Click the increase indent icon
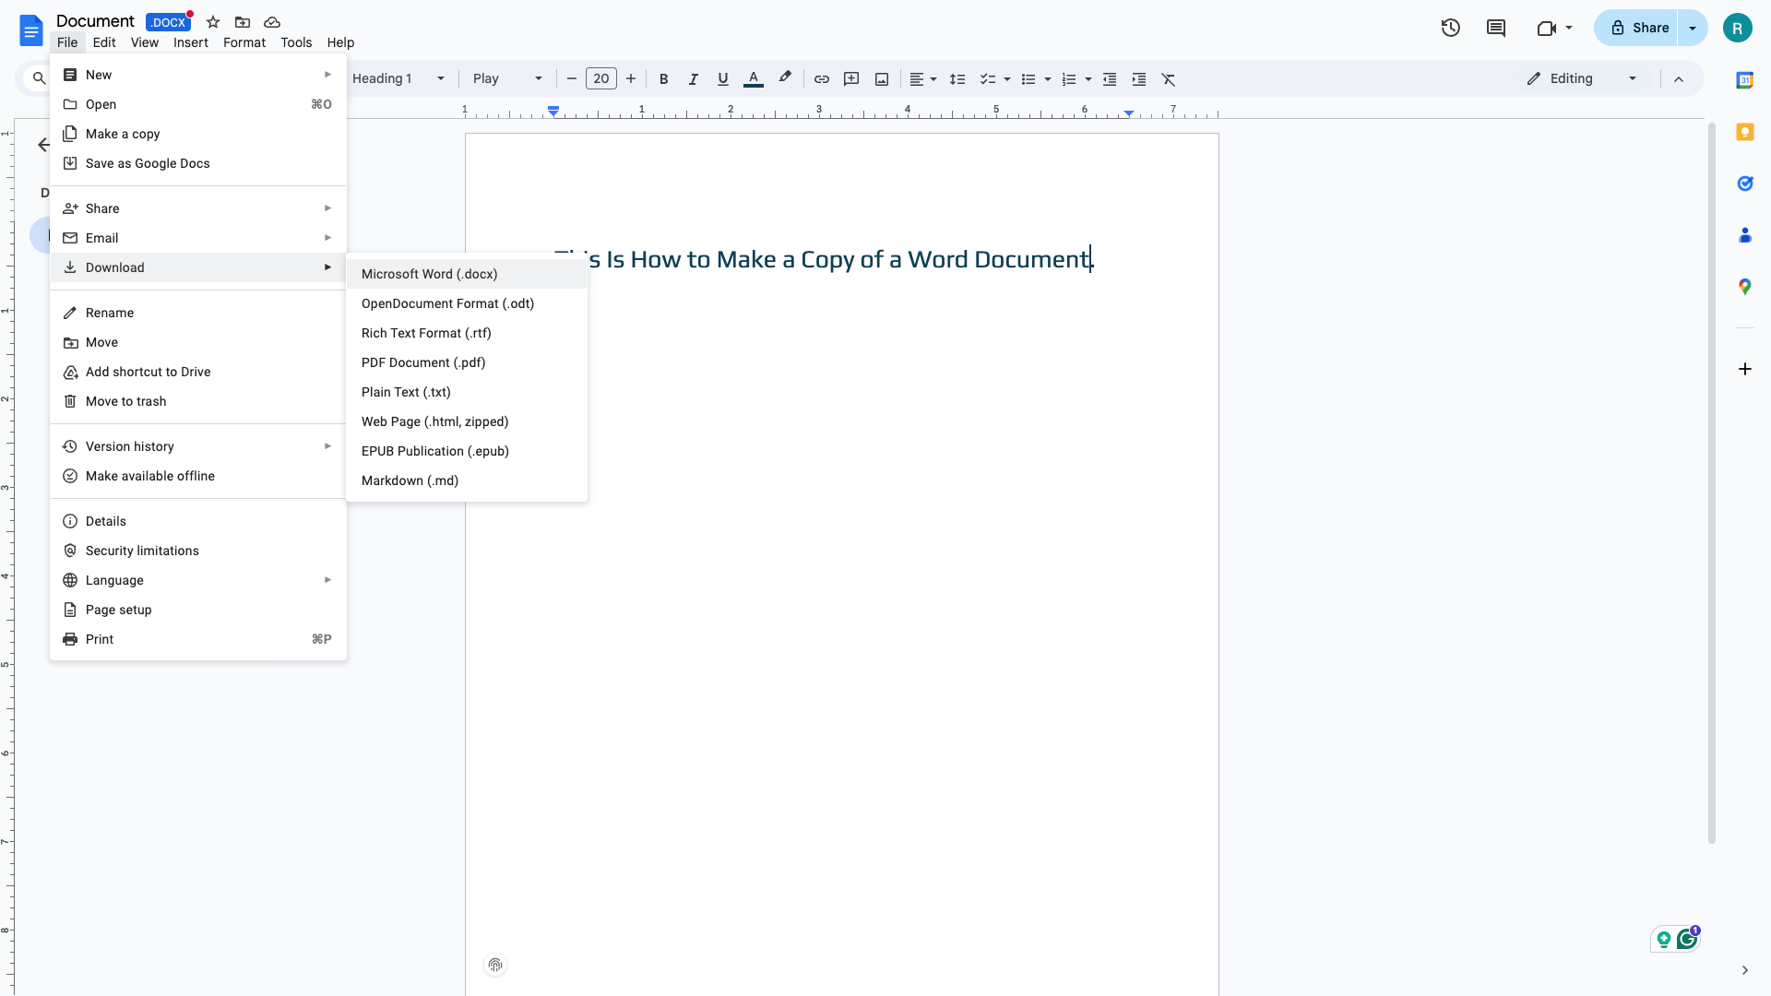The image size is (1771, 996). pos(1139,79)
